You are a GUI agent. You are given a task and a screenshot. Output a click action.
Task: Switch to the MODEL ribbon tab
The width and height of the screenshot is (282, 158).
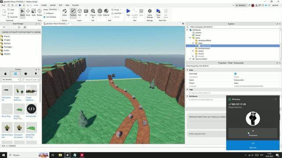[44, 5]
